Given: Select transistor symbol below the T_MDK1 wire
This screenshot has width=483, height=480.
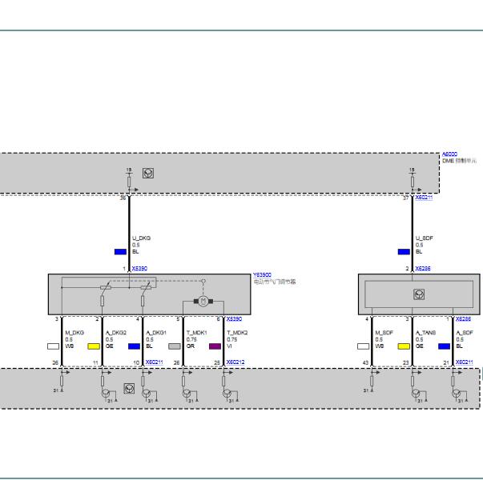Looking at the screenshot, I should point(187,394).
